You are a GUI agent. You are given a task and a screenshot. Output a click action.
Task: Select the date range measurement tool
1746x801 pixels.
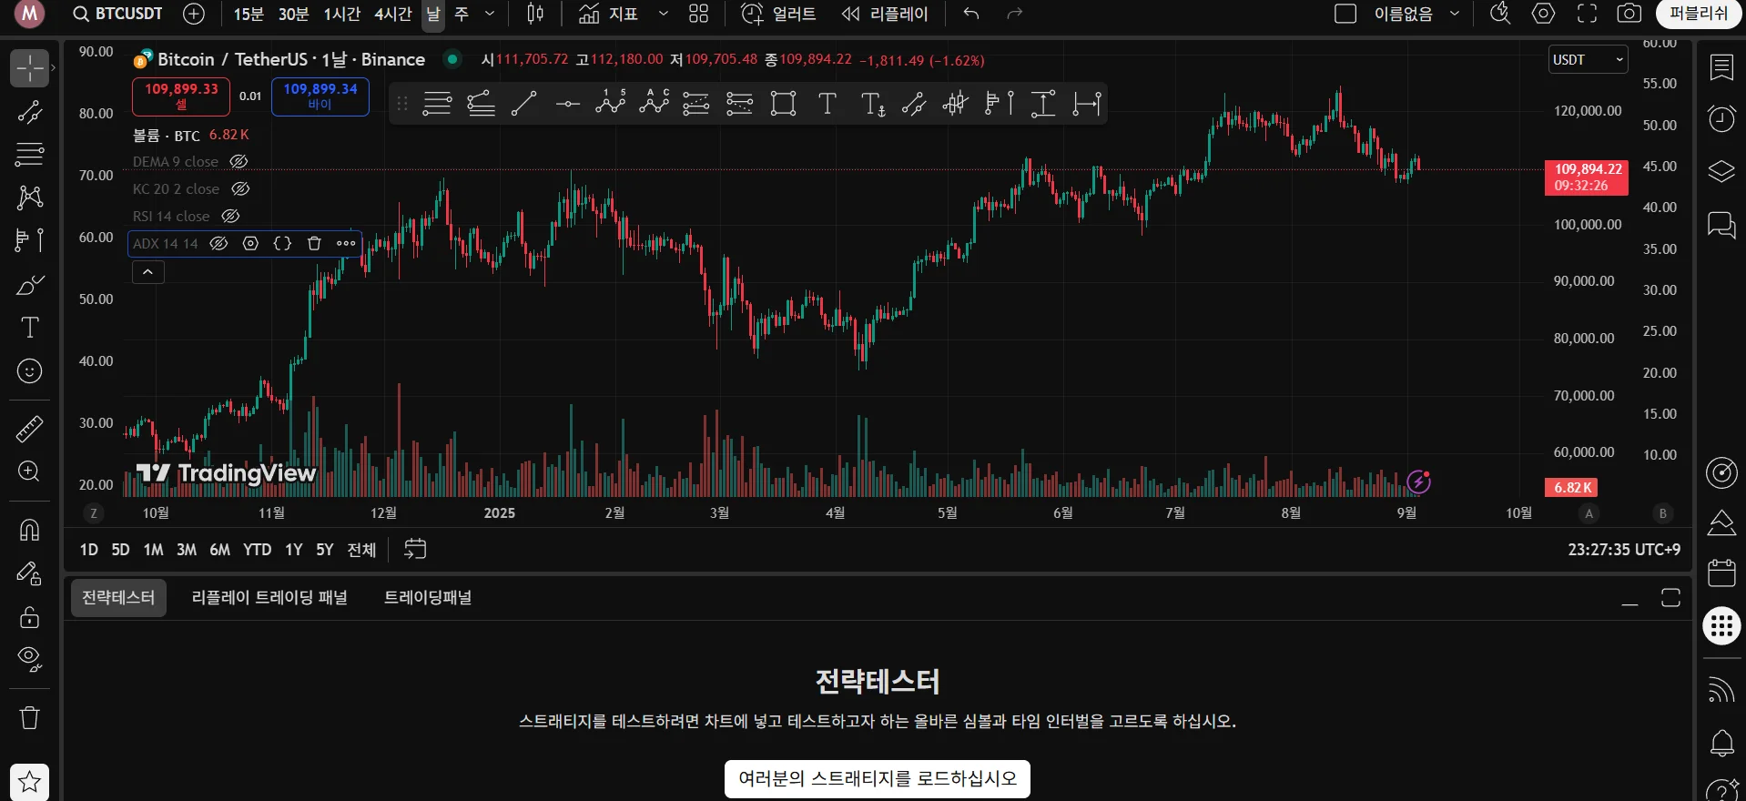[1087, 104]
